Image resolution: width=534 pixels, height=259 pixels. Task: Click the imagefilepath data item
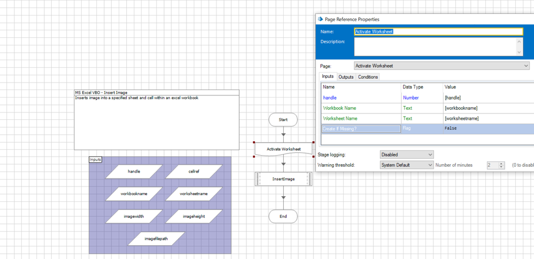[x=156, y=239]
